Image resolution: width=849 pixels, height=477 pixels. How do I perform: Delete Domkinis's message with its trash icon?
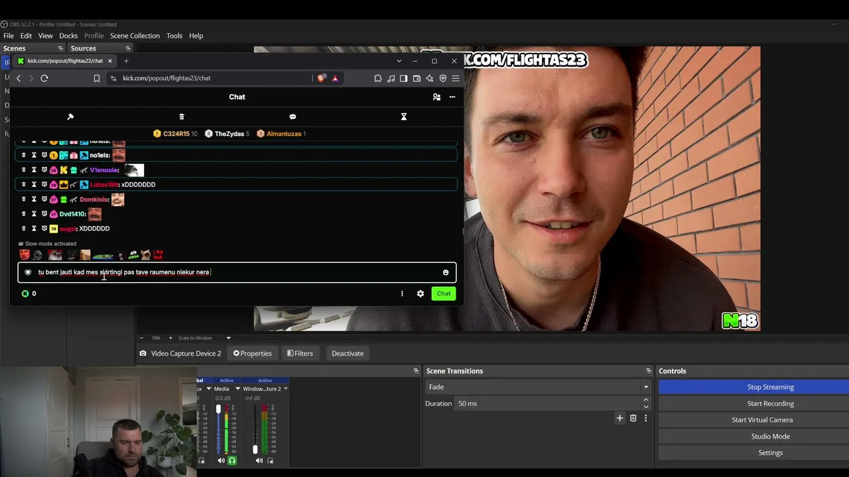pyautogui.click(x=24, y=199)
